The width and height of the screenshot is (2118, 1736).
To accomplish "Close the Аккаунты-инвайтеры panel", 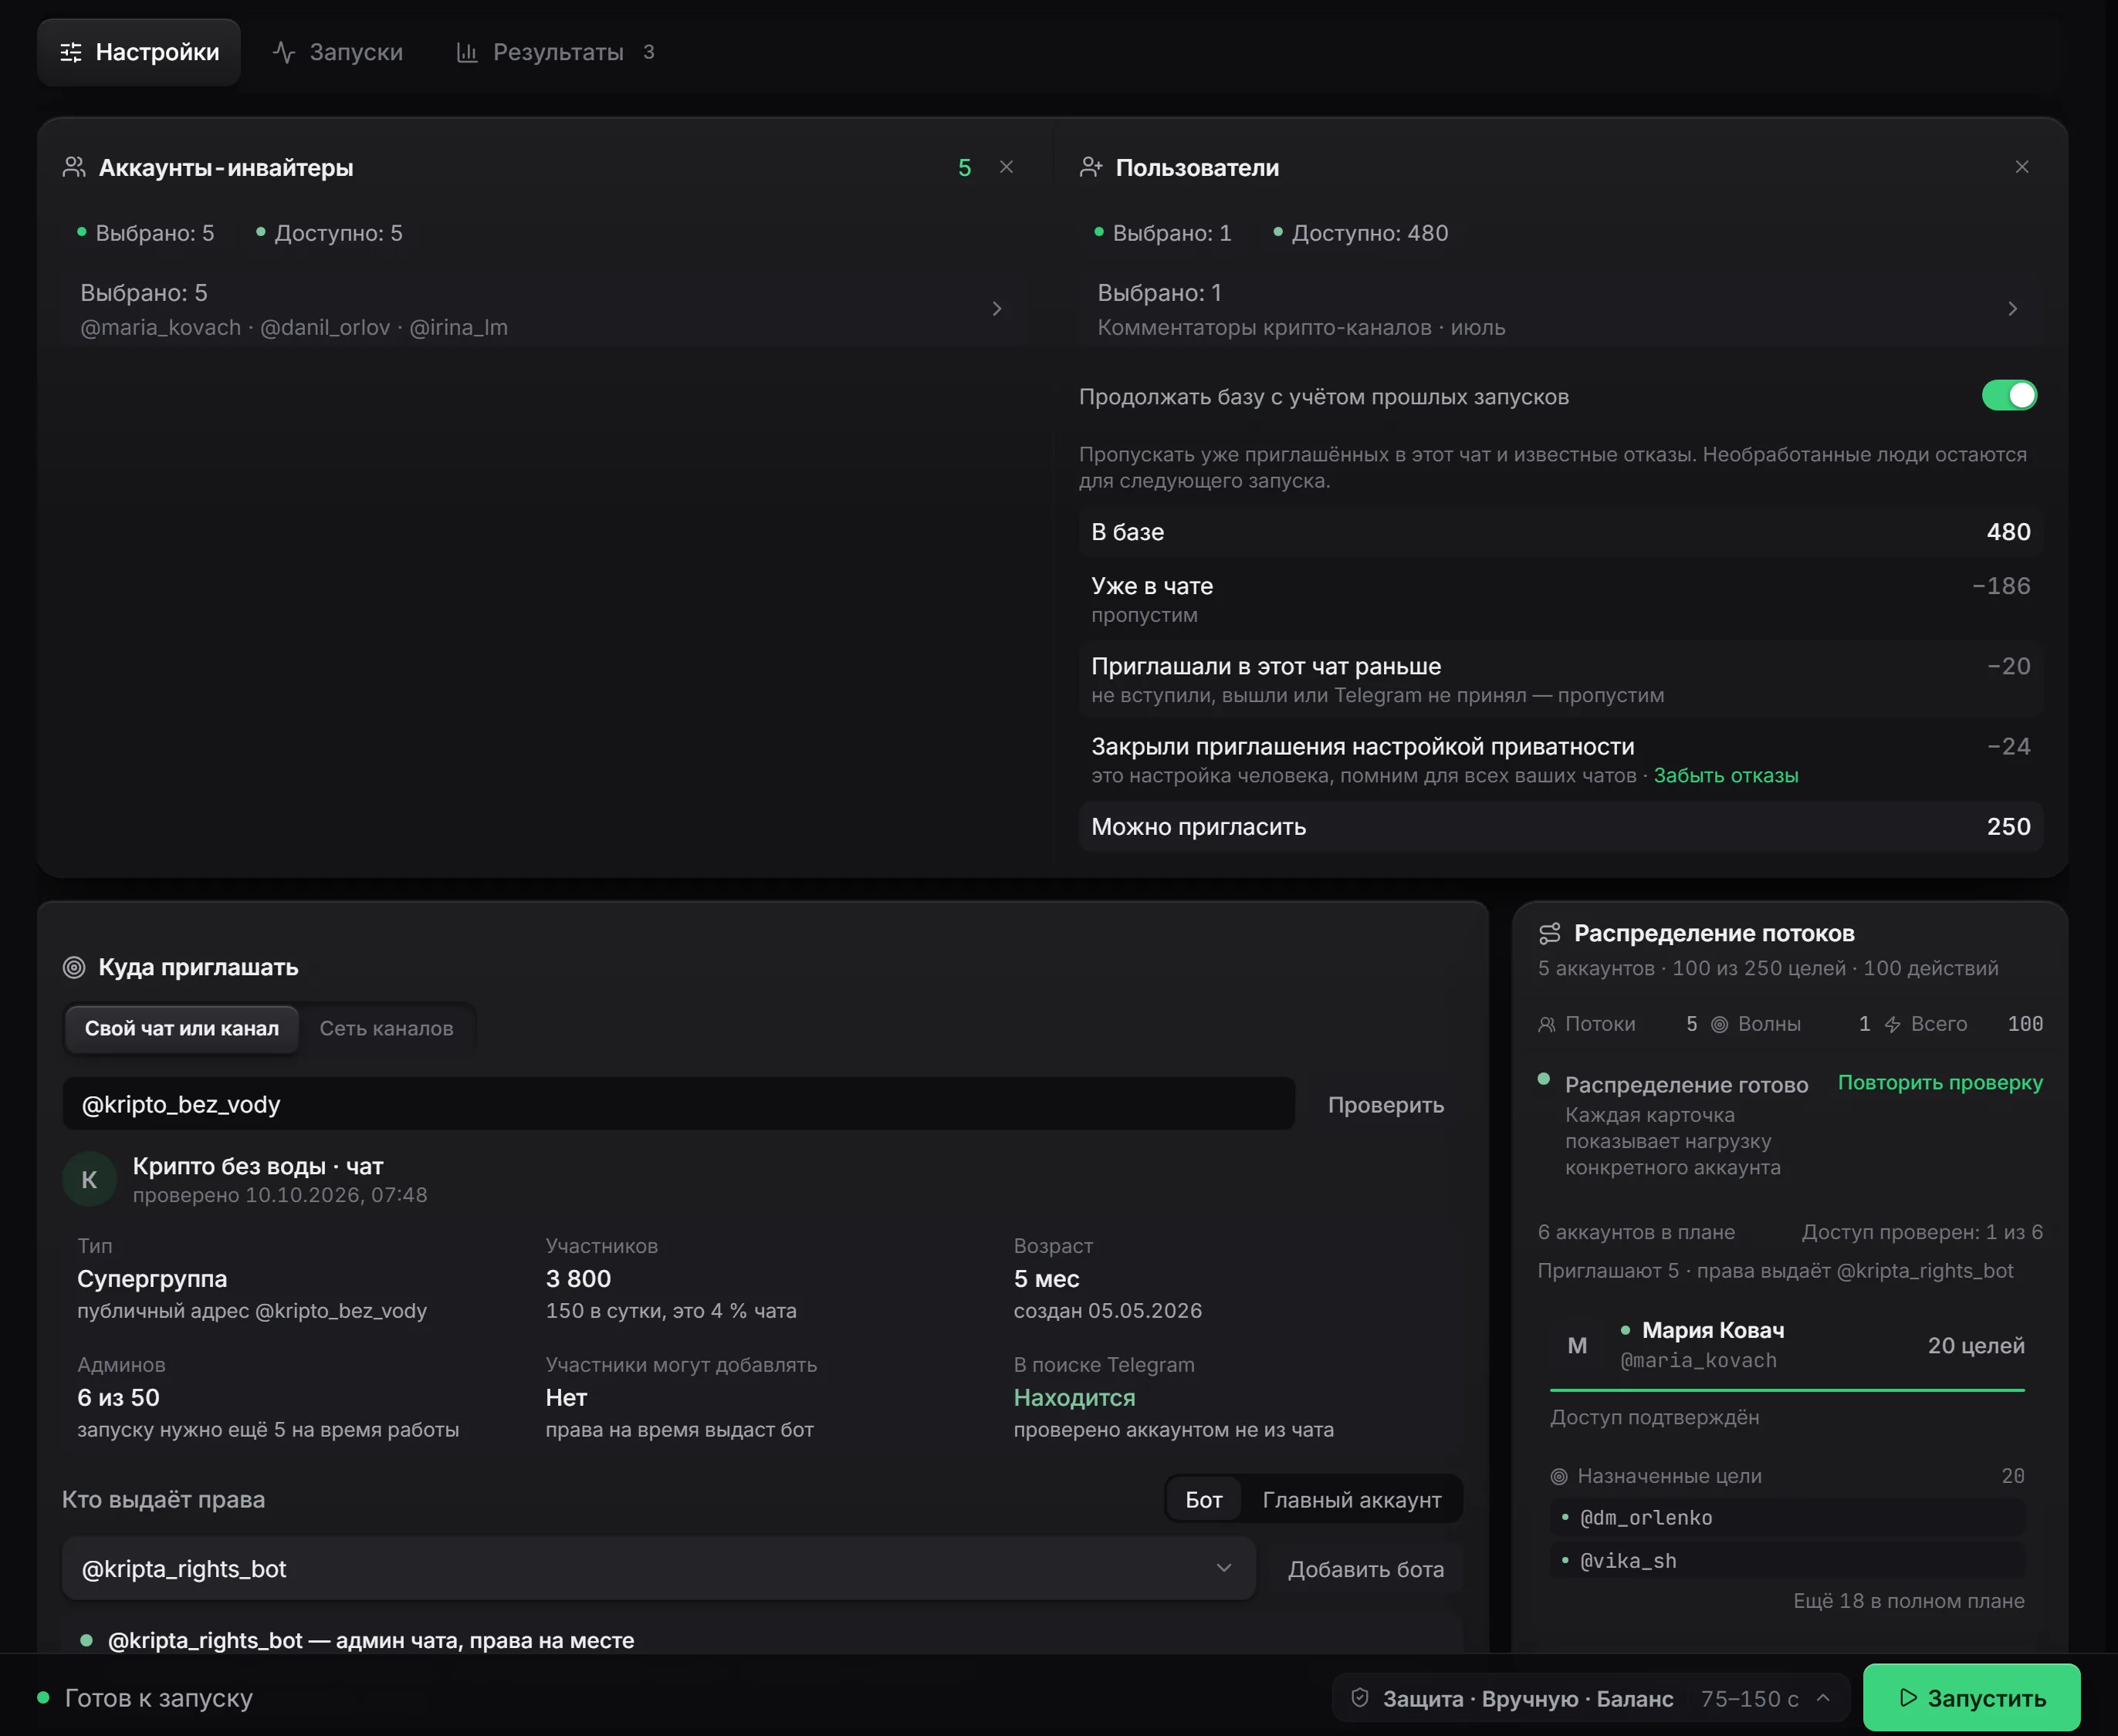I will 1007,167.
